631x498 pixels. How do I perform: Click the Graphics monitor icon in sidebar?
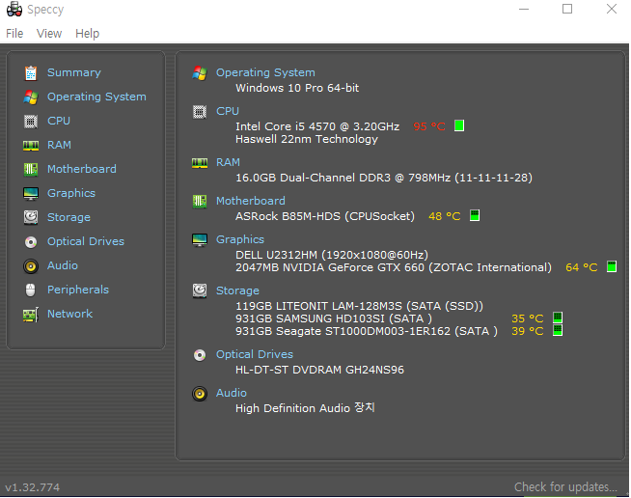(31, 194)
